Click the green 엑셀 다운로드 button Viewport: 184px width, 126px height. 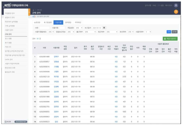pyautogui.click(x=170, y=39)
